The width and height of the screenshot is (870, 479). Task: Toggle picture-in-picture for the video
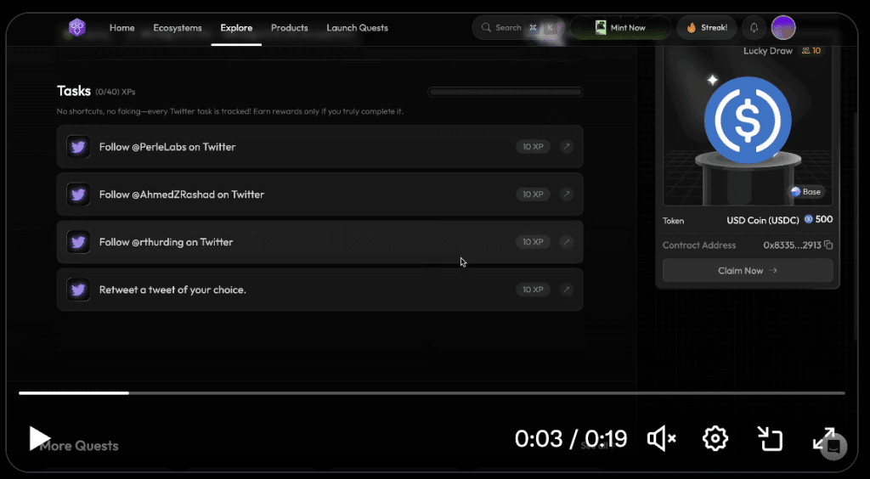point(770,438)
